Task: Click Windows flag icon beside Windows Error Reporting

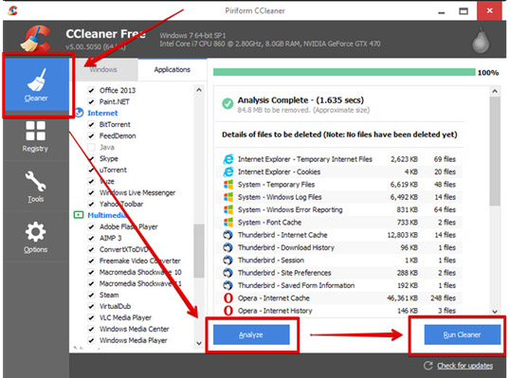Action: pyautogui.click(x=228, y=209)
